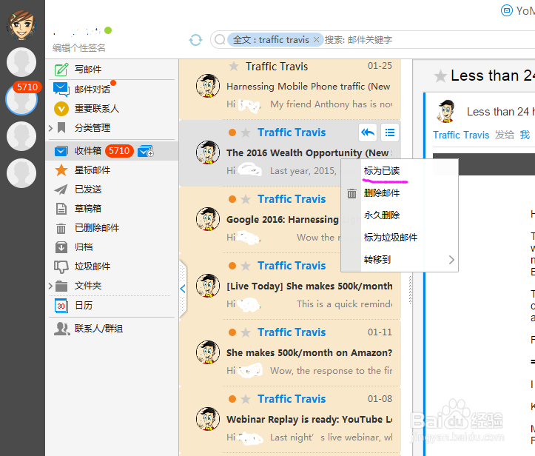Open the list menu icon on selected mail
Viewport: 535px width, 456px height.
(x=390, y=133)
